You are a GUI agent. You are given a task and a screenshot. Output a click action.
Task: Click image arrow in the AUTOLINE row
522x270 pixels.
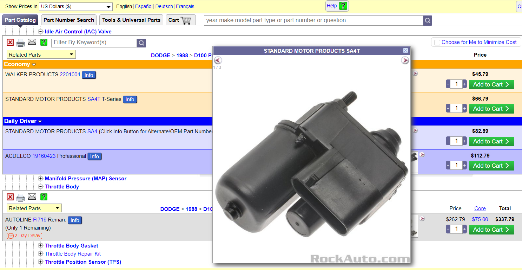point(422,218)
